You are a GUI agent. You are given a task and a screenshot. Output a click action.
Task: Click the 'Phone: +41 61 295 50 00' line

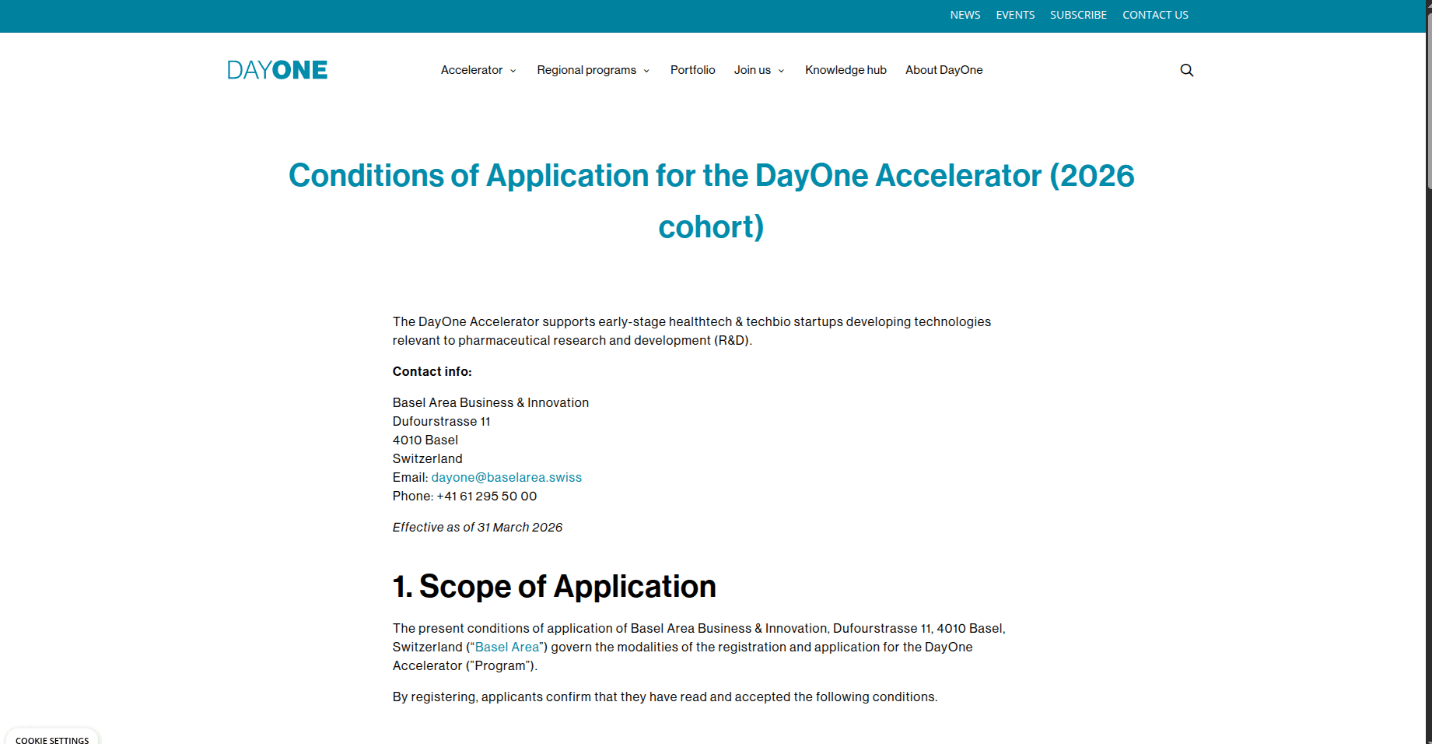click(x=464, y=496)
